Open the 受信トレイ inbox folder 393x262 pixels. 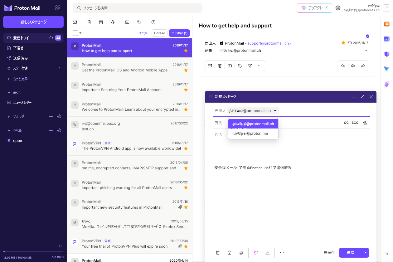pos(33,38)
